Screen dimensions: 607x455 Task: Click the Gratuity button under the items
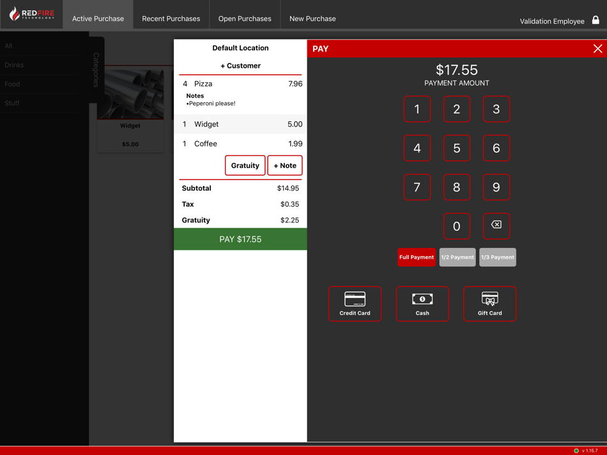point(245,166)
